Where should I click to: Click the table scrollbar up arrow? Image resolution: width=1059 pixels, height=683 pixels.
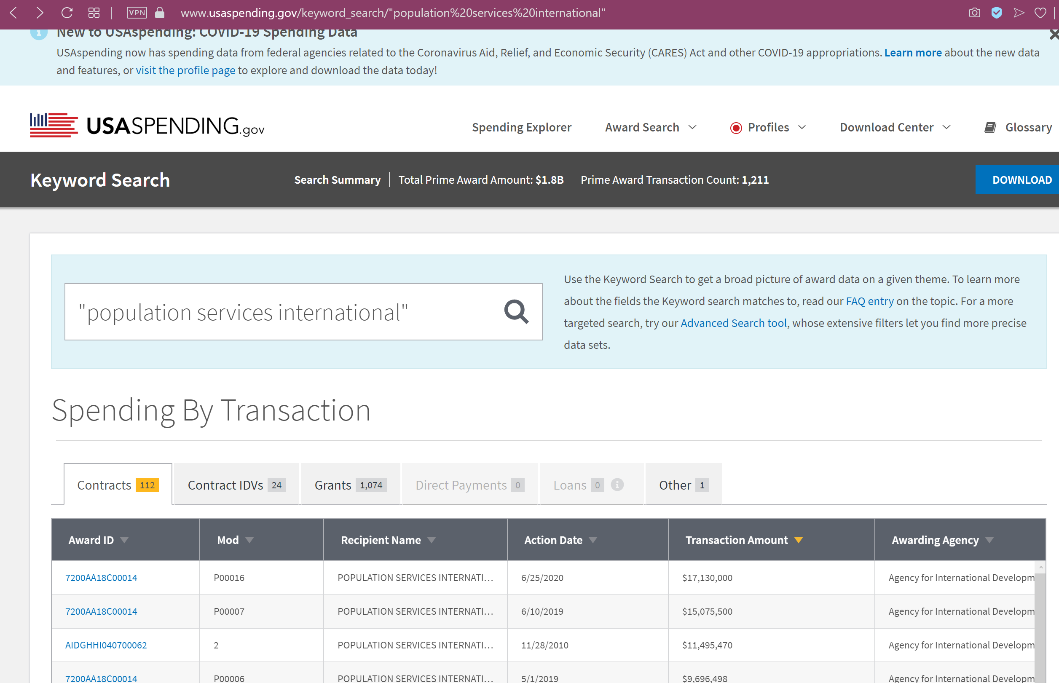coord(1040,567)
